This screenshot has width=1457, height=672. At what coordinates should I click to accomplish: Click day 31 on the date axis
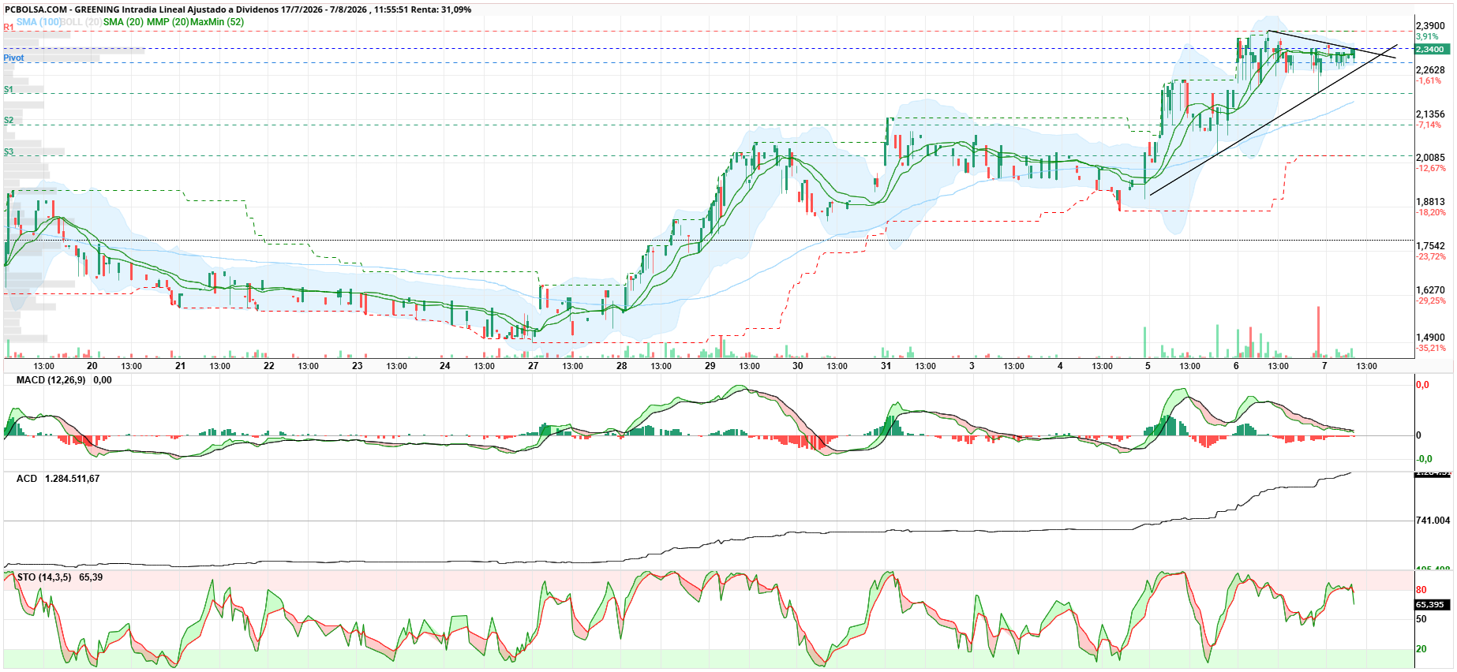886,366
